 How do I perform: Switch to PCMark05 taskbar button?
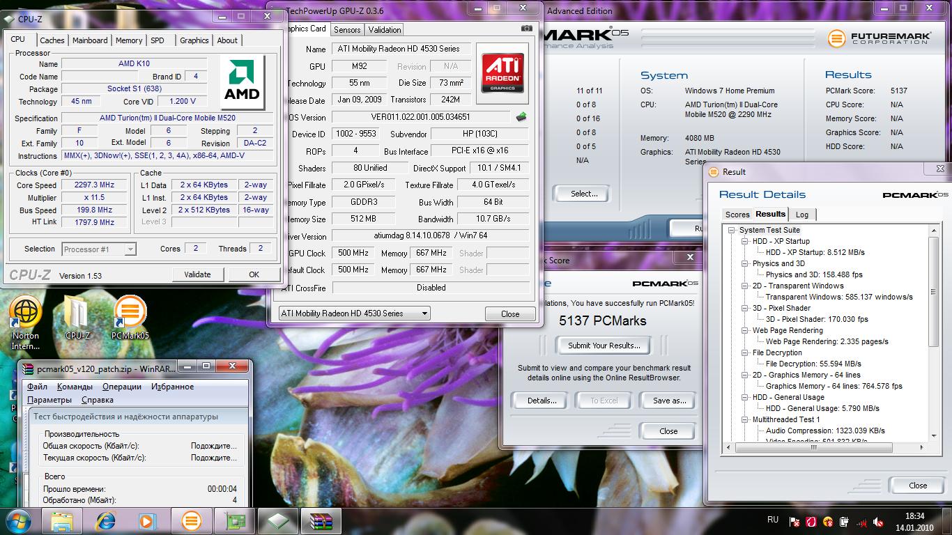(191, 520)
